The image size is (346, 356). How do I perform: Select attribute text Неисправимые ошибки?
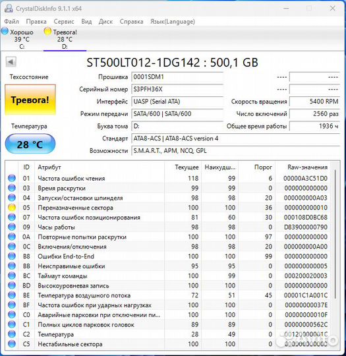[x=71, y=266]
